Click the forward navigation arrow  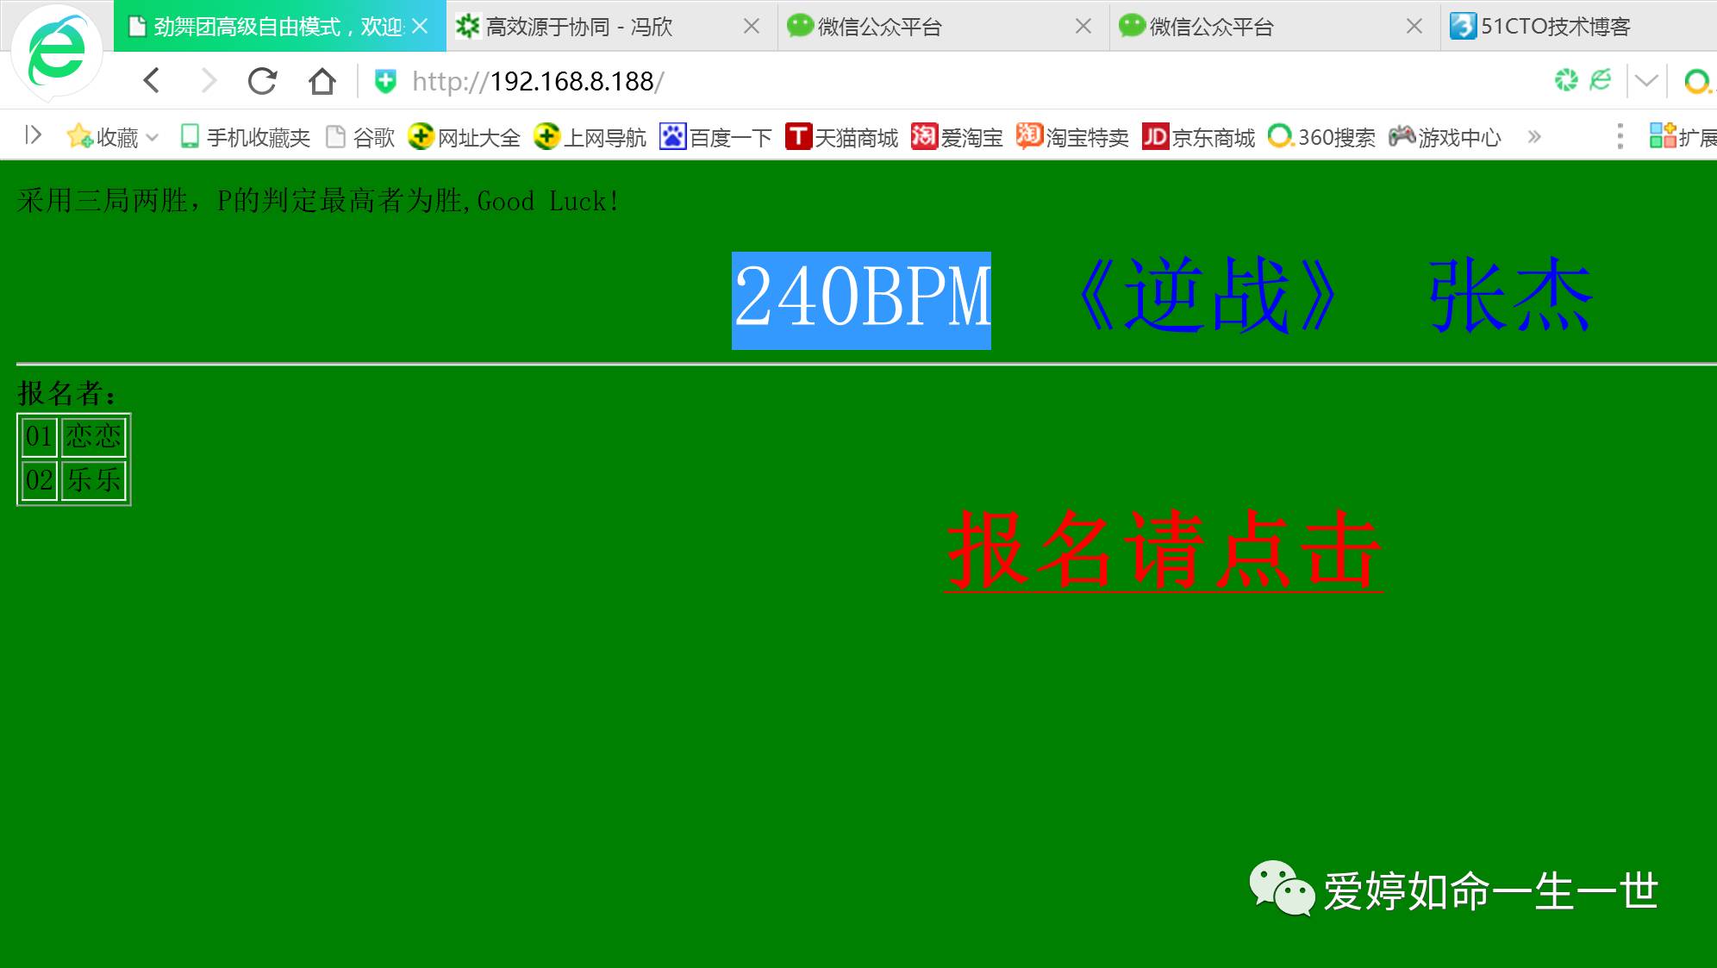coord(208,81)
